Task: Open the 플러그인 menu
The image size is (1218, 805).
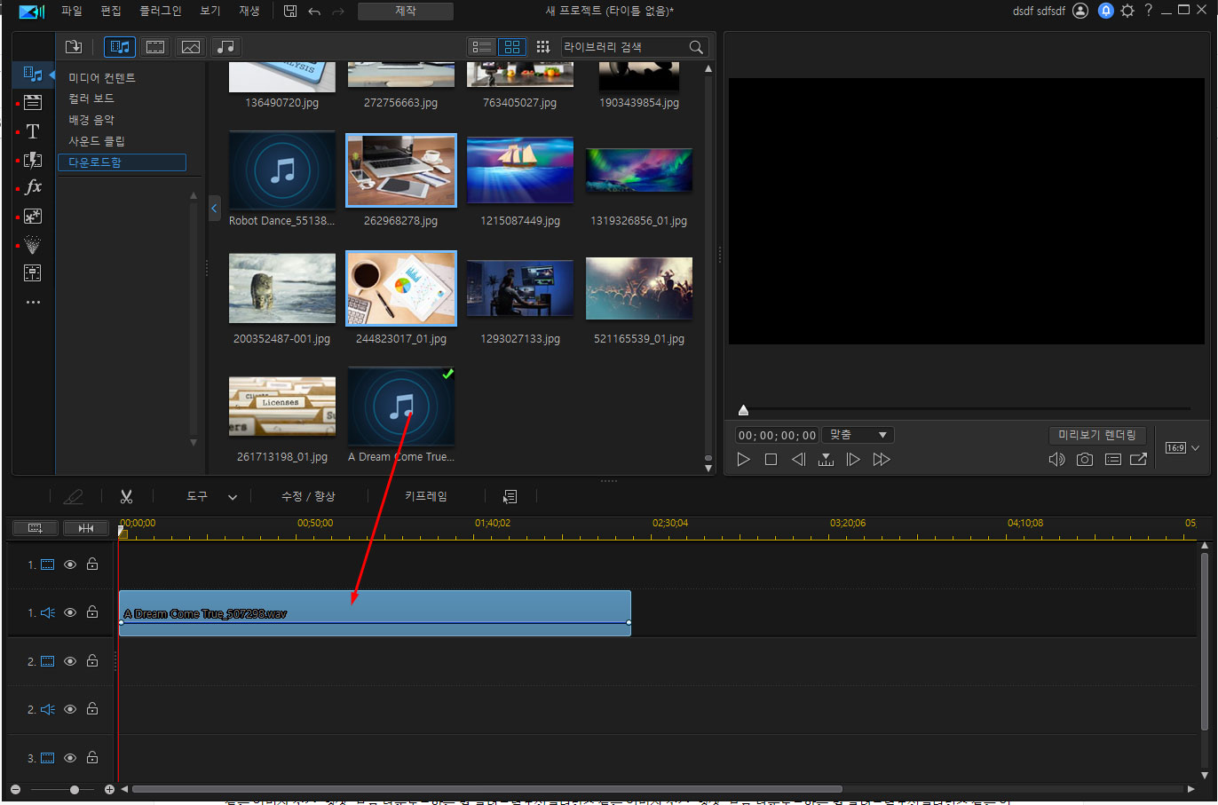Action: pyautogui.click(x=160, y=11)
